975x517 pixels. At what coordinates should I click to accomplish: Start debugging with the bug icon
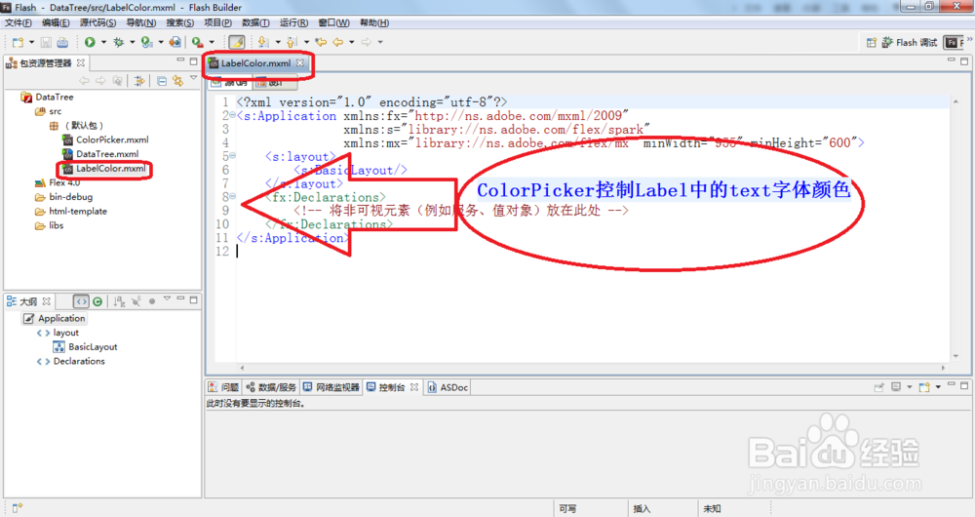tap(119, 42)
